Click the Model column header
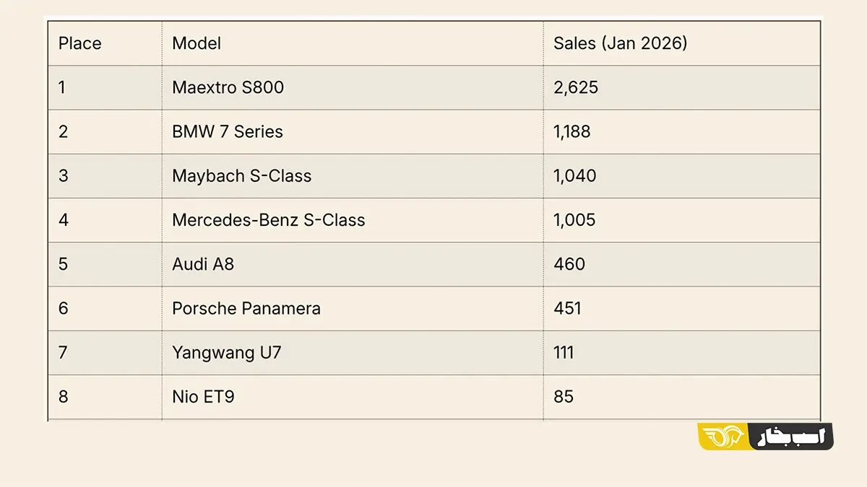 197,43
